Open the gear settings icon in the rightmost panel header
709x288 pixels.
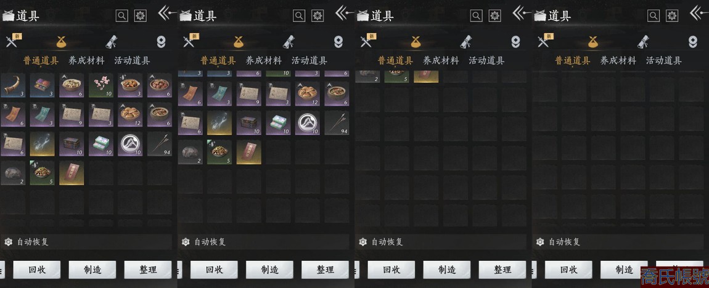tap(673, 16)
